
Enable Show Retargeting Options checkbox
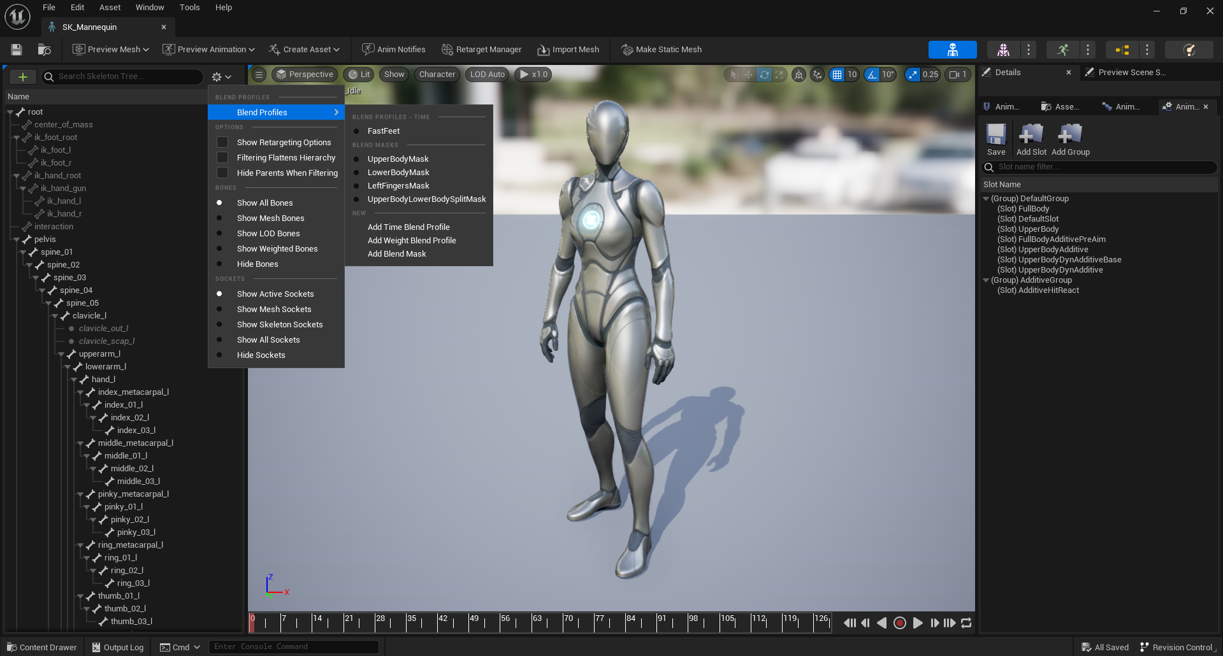pos(222,142)
